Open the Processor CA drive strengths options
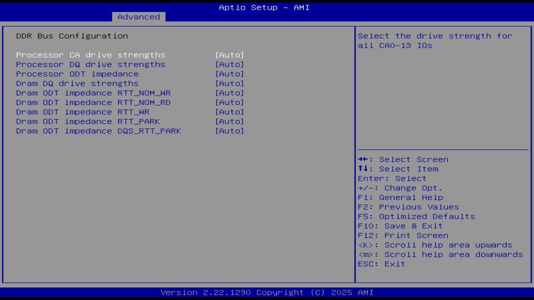 click(90, 55)
